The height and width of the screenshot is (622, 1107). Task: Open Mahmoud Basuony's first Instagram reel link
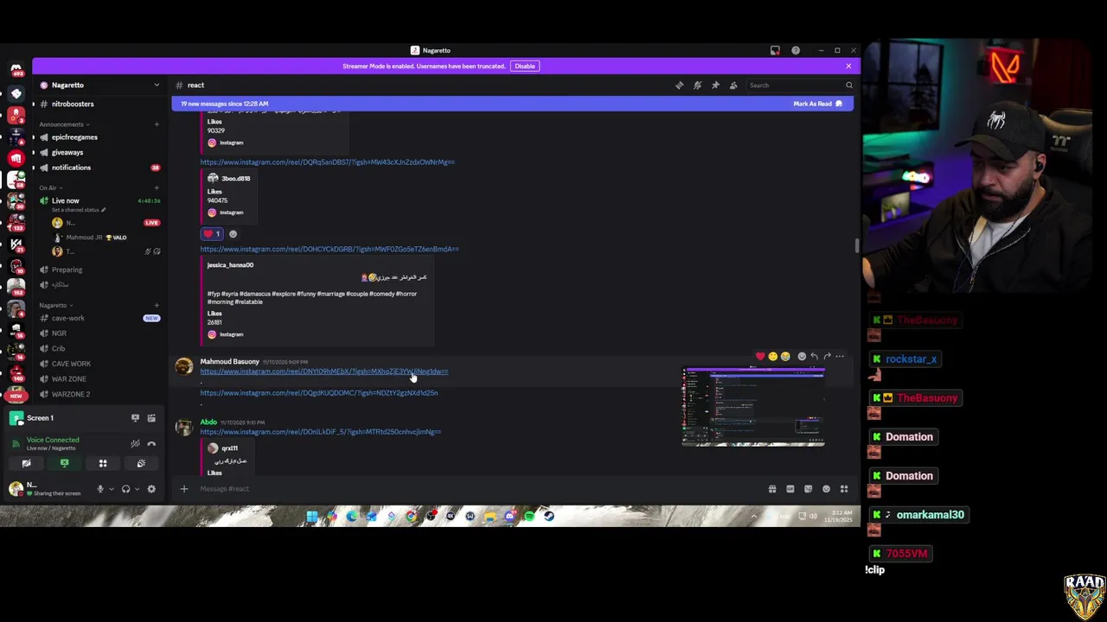[x=324, y=371]
